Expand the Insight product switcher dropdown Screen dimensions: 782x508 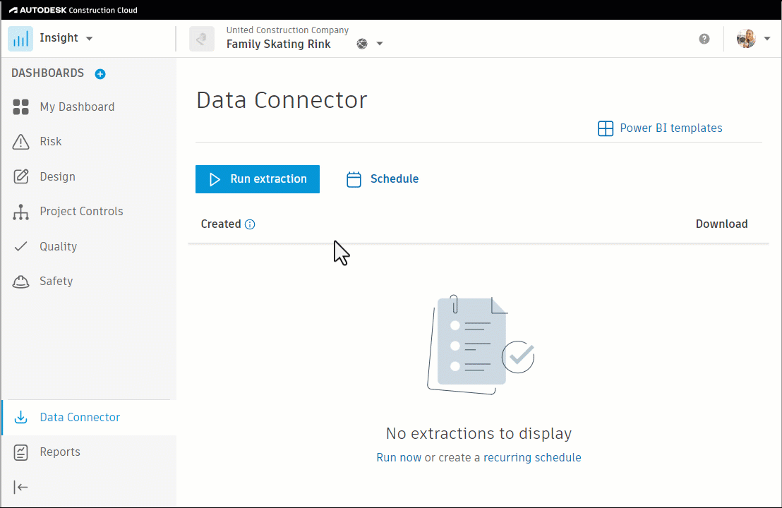88,38
